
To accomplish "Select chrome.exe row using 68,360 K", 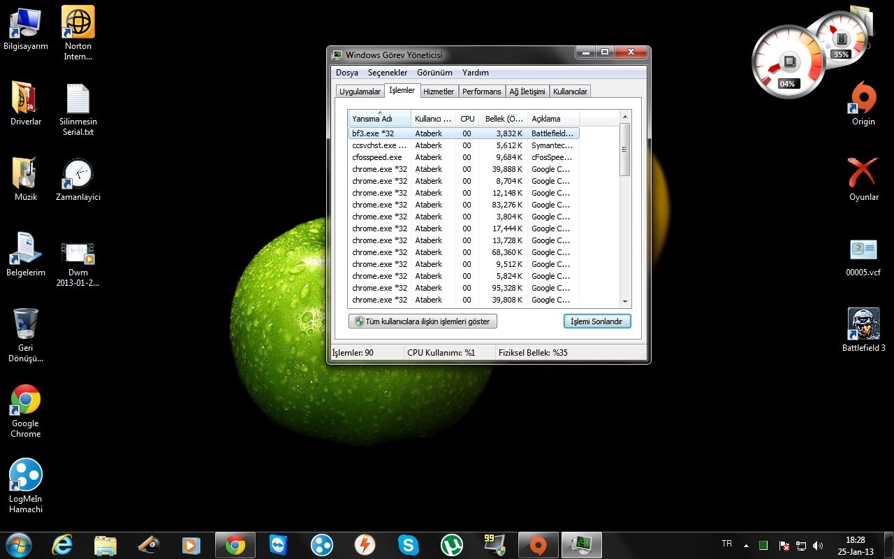I will (x=464, y=252).
